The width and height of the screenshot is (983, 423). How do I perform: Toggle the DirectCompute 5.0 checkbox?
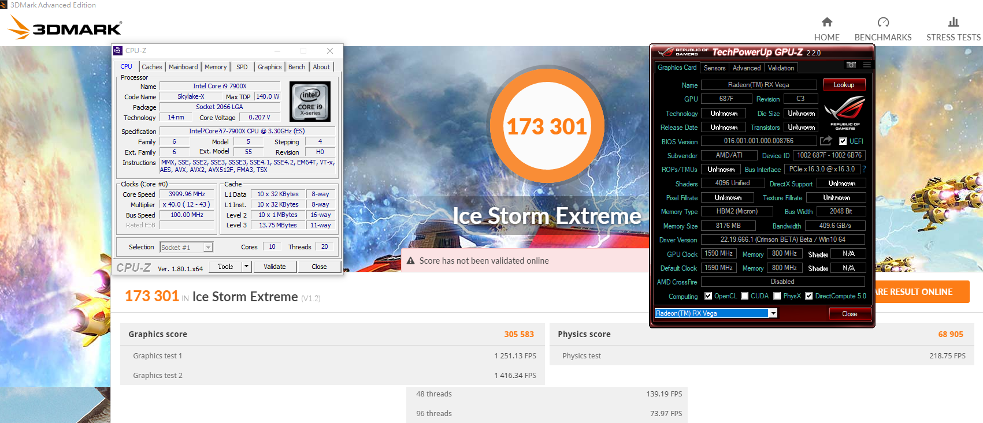(x=809, y=296)
